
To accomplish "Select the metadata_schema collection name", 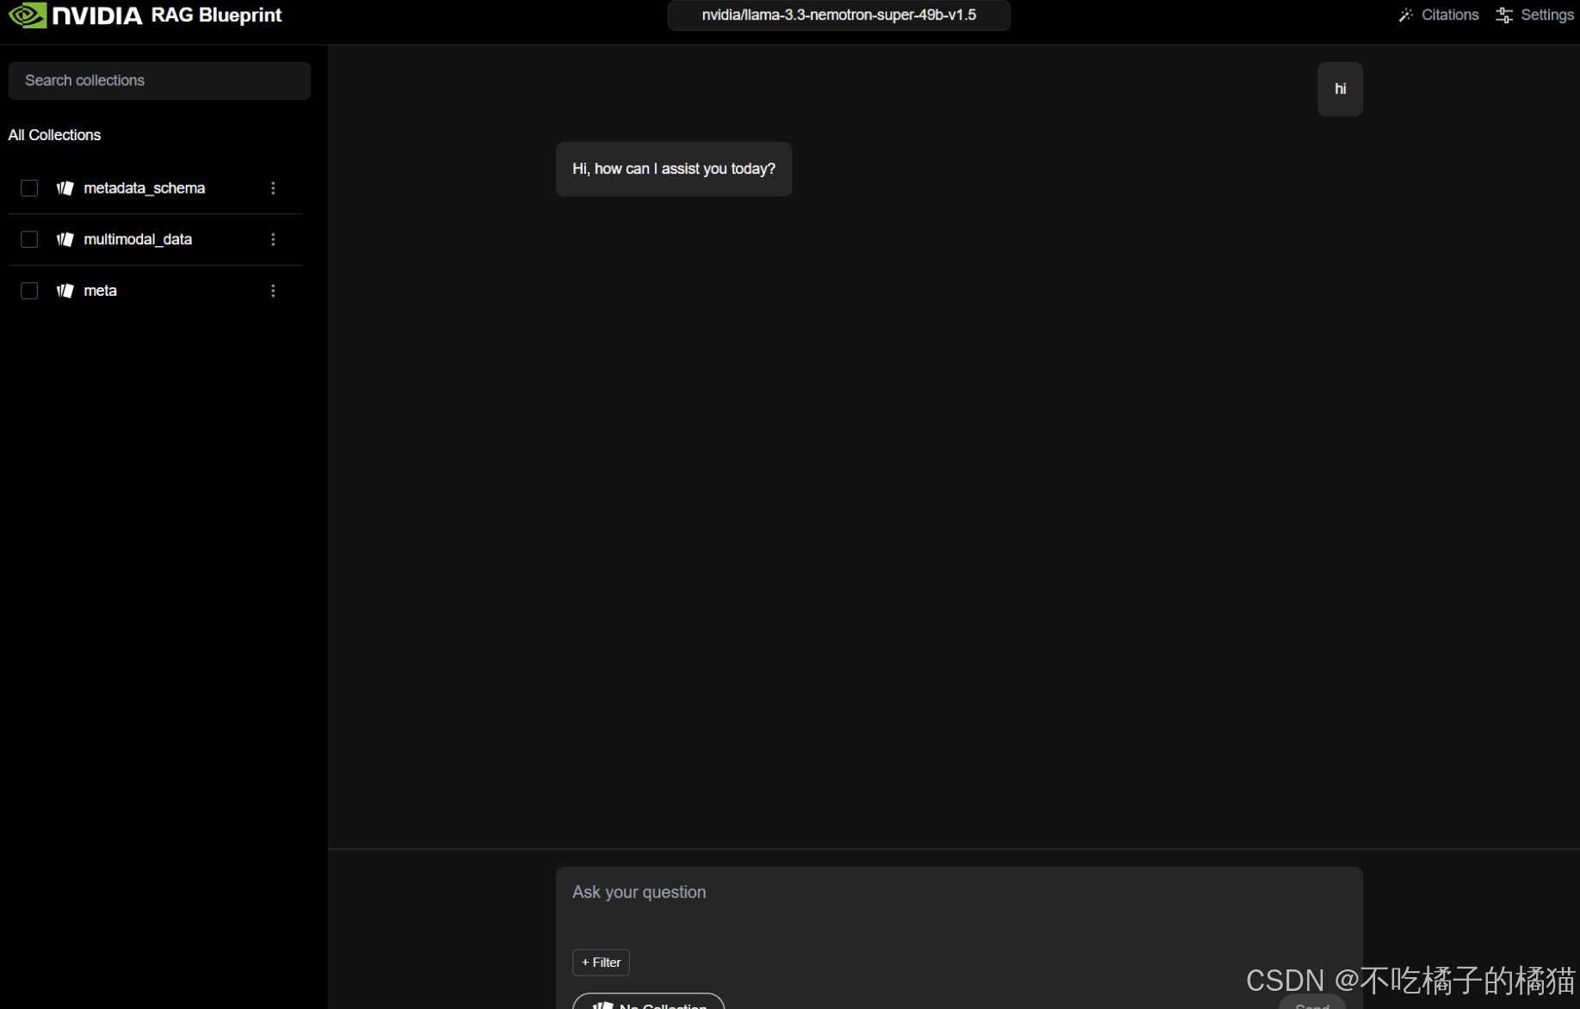I will coord(145,188).
